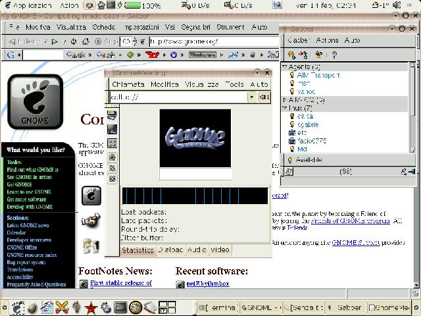Click 'Get more software' in the page sidebar

(x=26, y=199)
